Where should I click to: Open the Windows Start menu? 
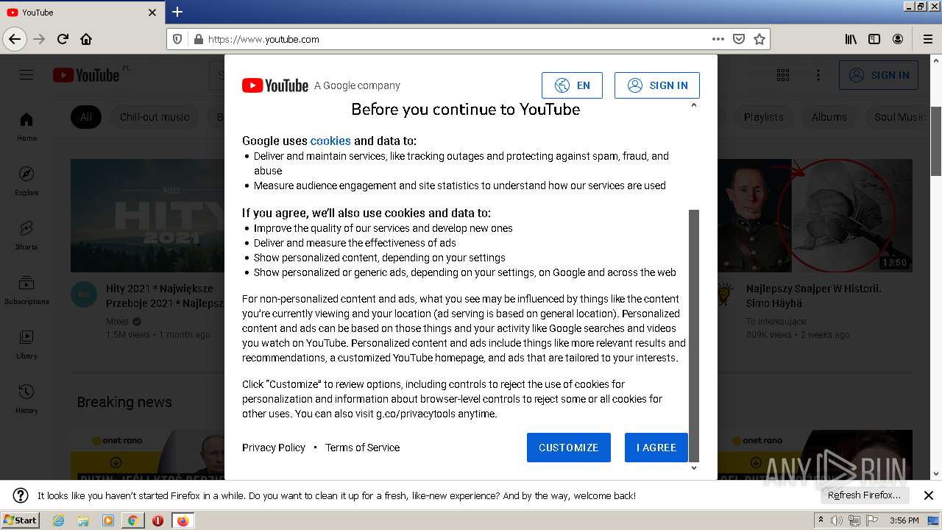tap(20, 520)
